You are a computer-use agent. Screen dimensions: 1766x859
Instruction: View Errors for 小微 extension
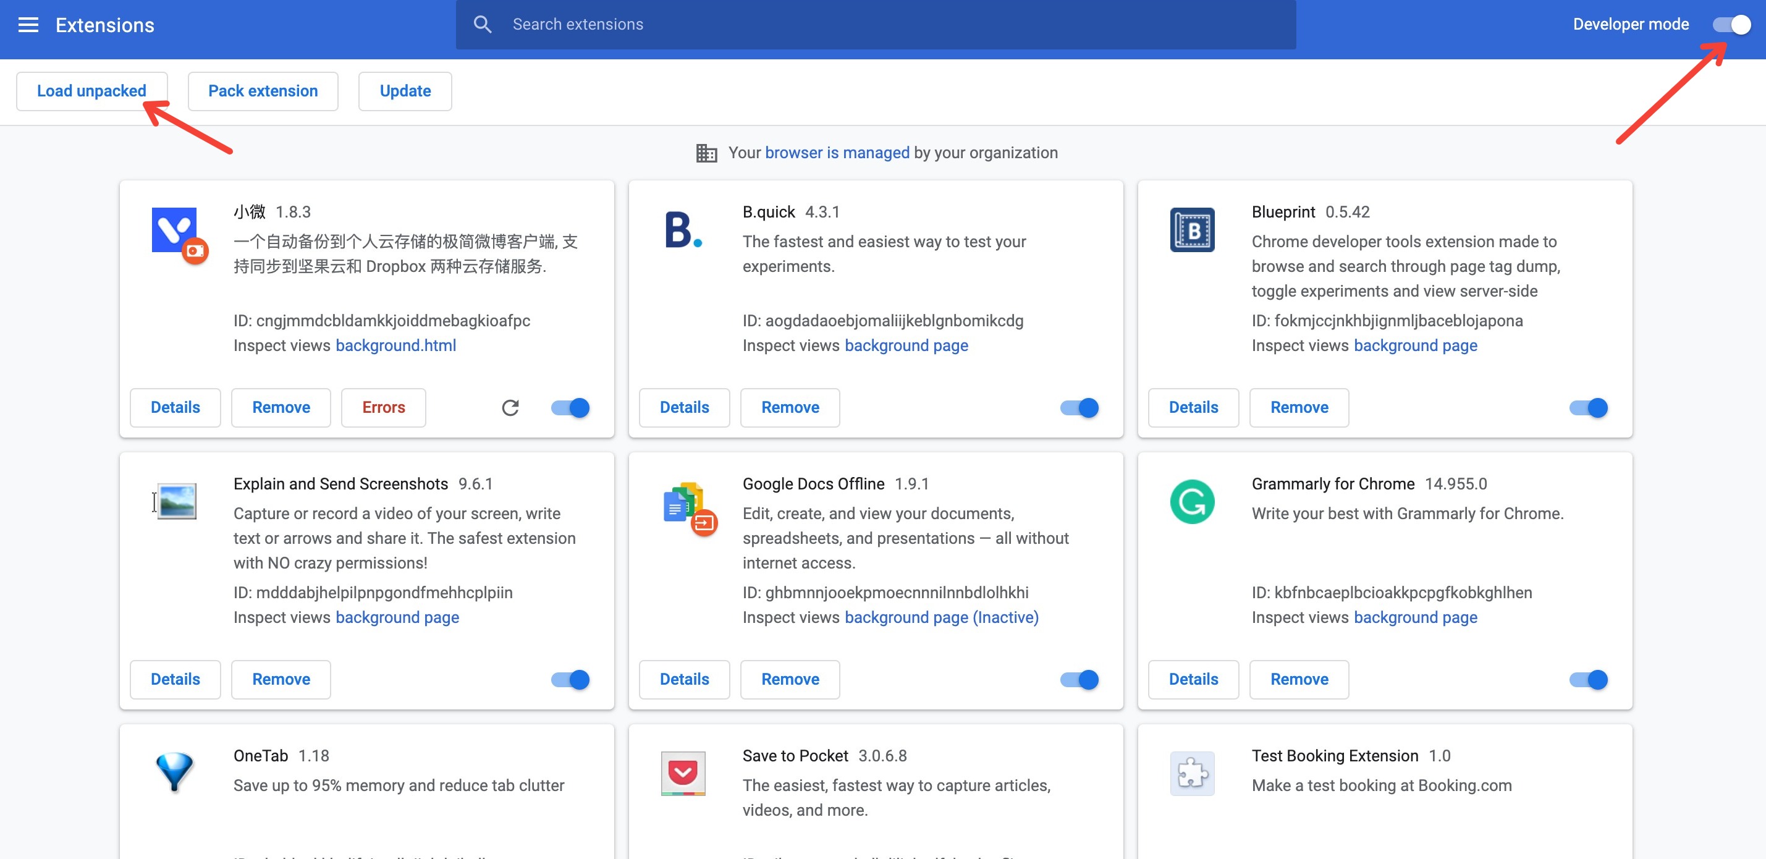click(383, 408)
